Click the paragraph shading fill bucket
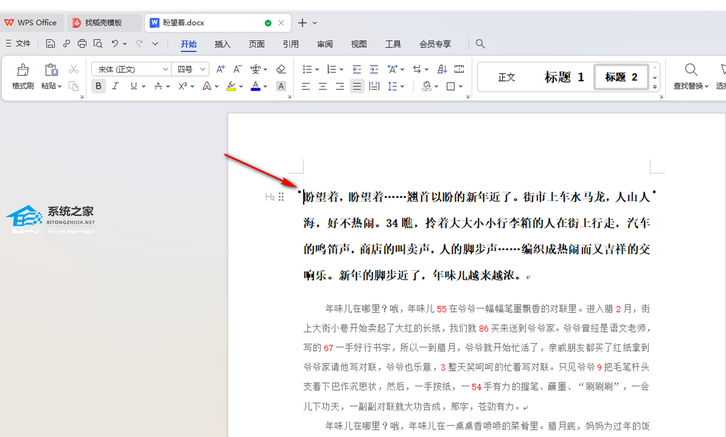The height and width of the screenshot is (437, 726). pyautogui.click(x=427, y=86)
